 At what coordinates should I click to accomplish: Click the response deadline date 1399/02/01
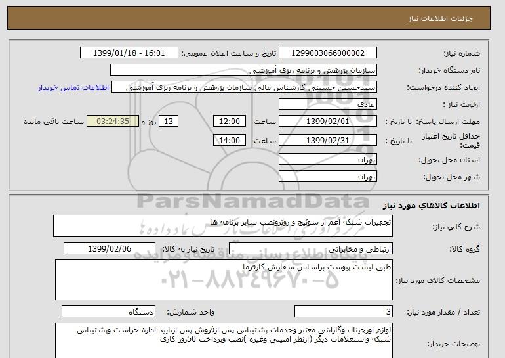[x=327, y=122]
